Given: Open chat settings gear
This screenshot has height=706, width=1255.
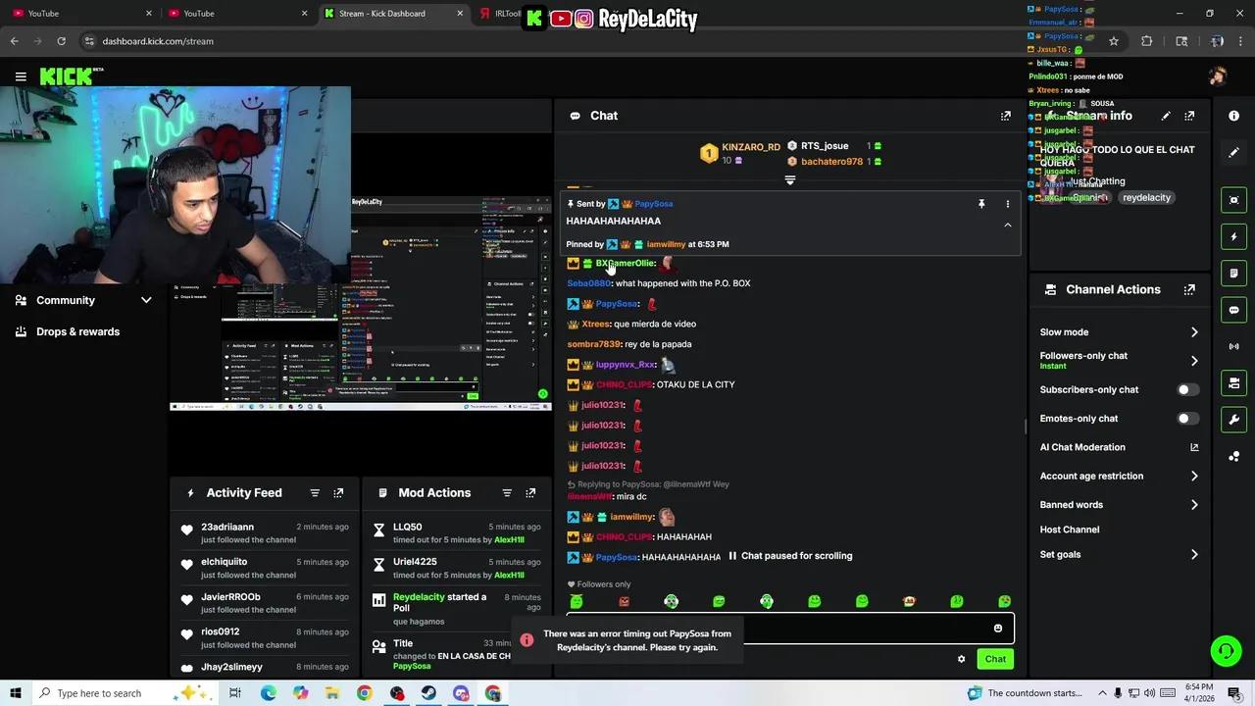Looking at the screenshot, I should tap(961, 659).
